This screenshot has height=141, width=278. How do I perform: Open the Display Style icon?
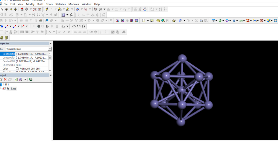point(39,9)
